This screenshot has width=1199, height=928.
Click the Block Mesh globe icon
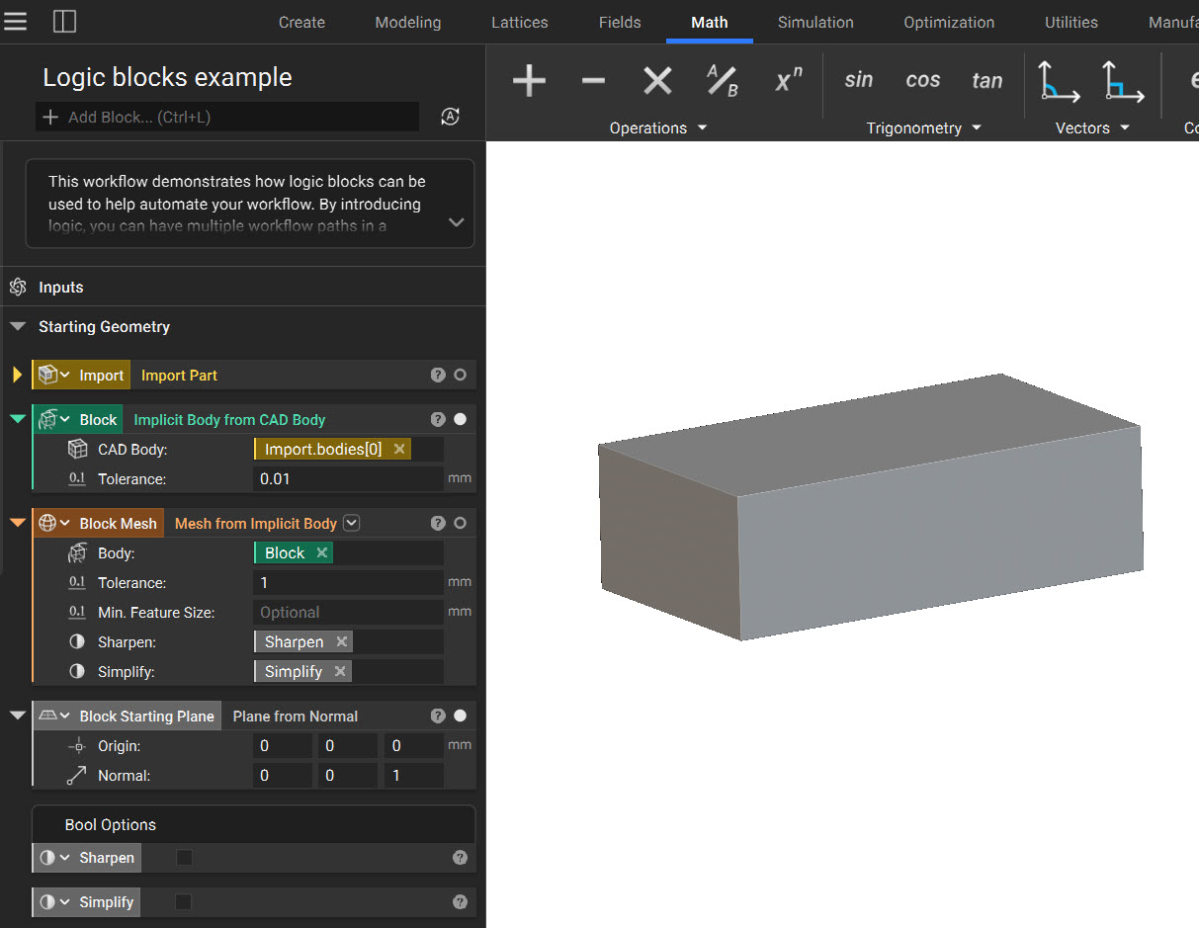pos(47,524)
